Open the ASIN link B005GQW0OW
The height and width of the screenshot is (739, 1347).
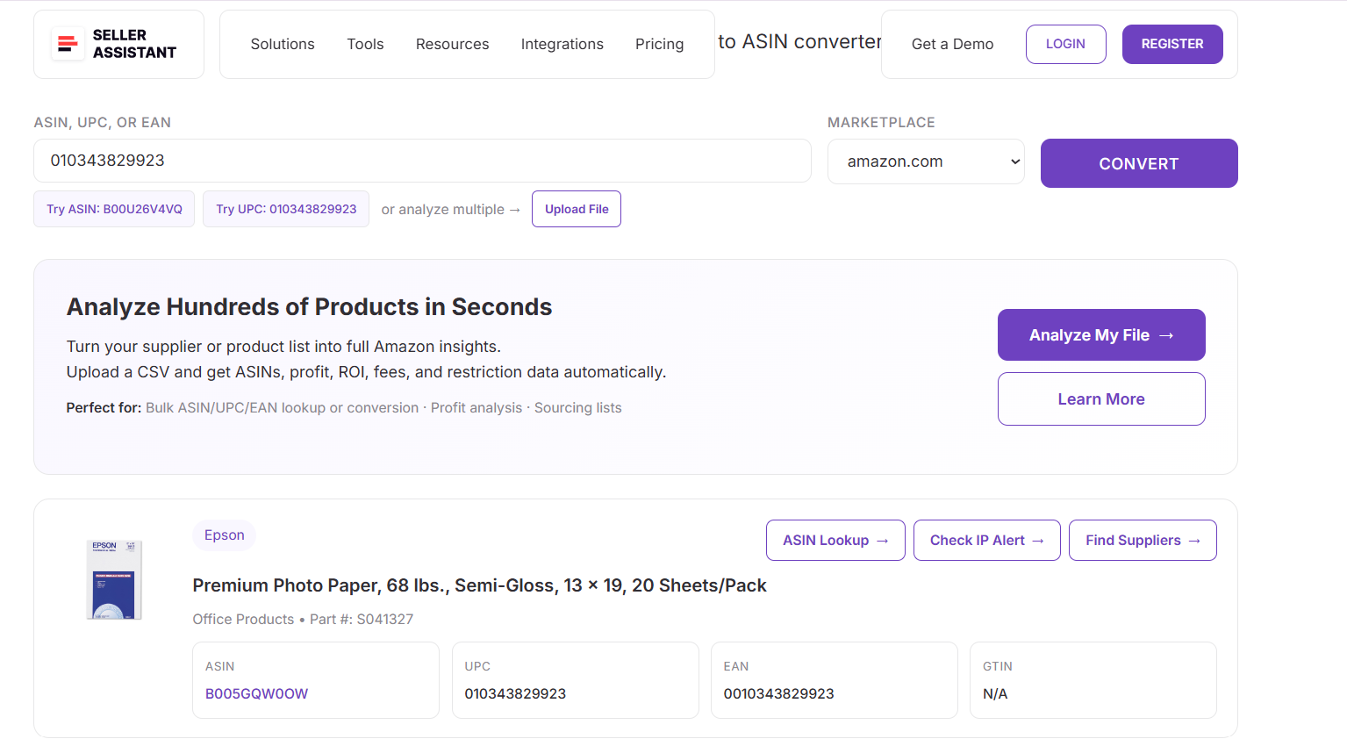(256, 693)
